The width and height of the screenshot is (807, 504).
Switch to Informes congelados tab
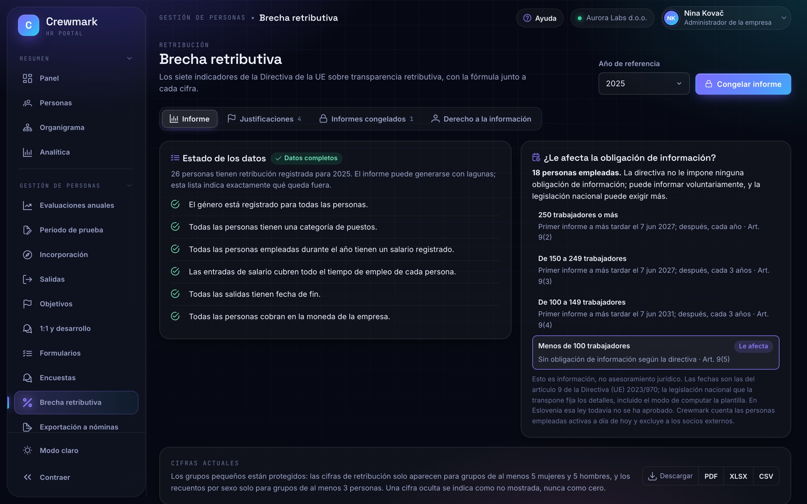[x=366, y=119]
